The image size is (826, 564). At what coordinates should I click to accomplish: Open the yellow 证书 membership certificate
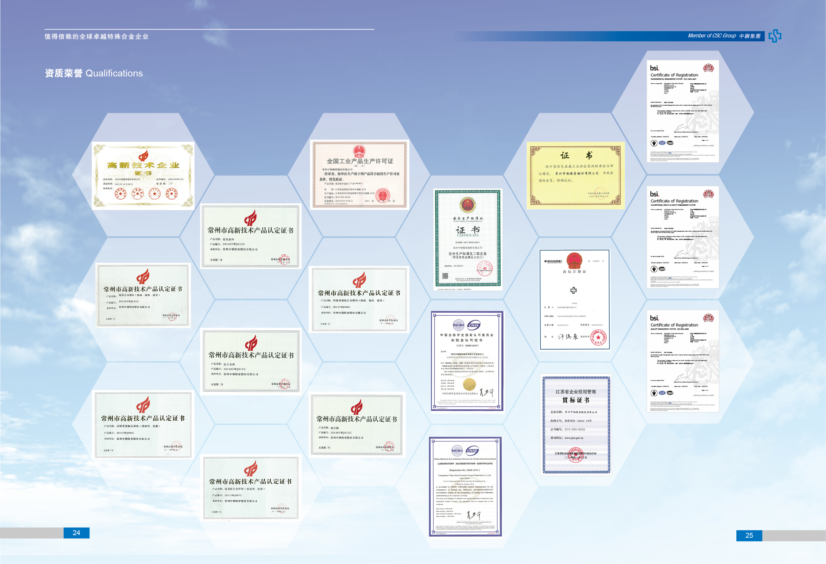coord(576,176)
